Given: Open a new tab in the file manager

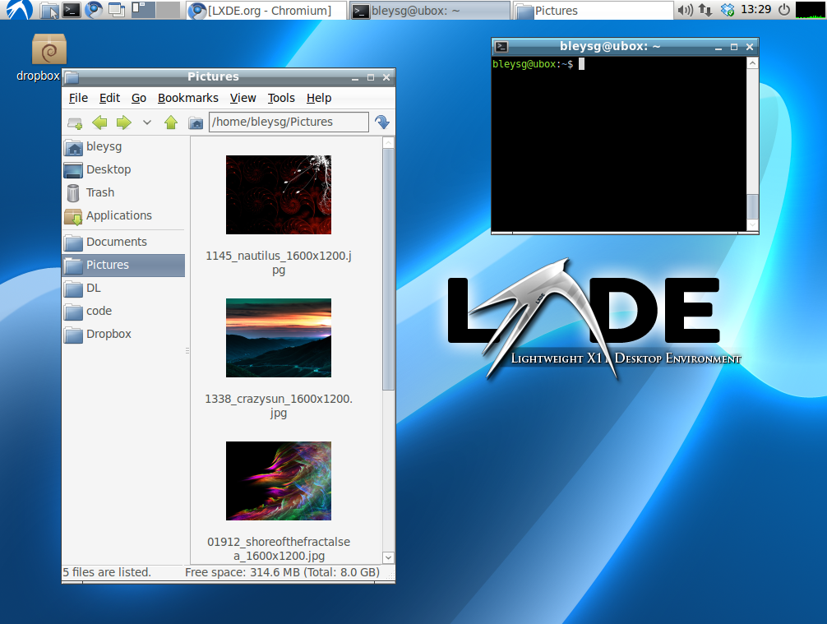Looking at the screenshot, I should (x=76, y=122).
